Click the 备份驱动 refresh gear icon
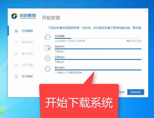This screenshot has width=154, height=118. pos(48,69)
